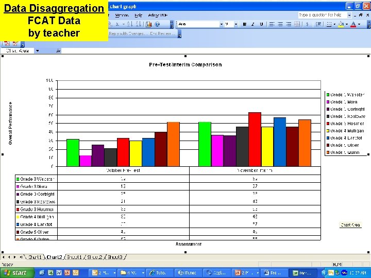Select the Overall Performance axis title
The width and height of the screenshot is (371, 278).
coord(10,123)
